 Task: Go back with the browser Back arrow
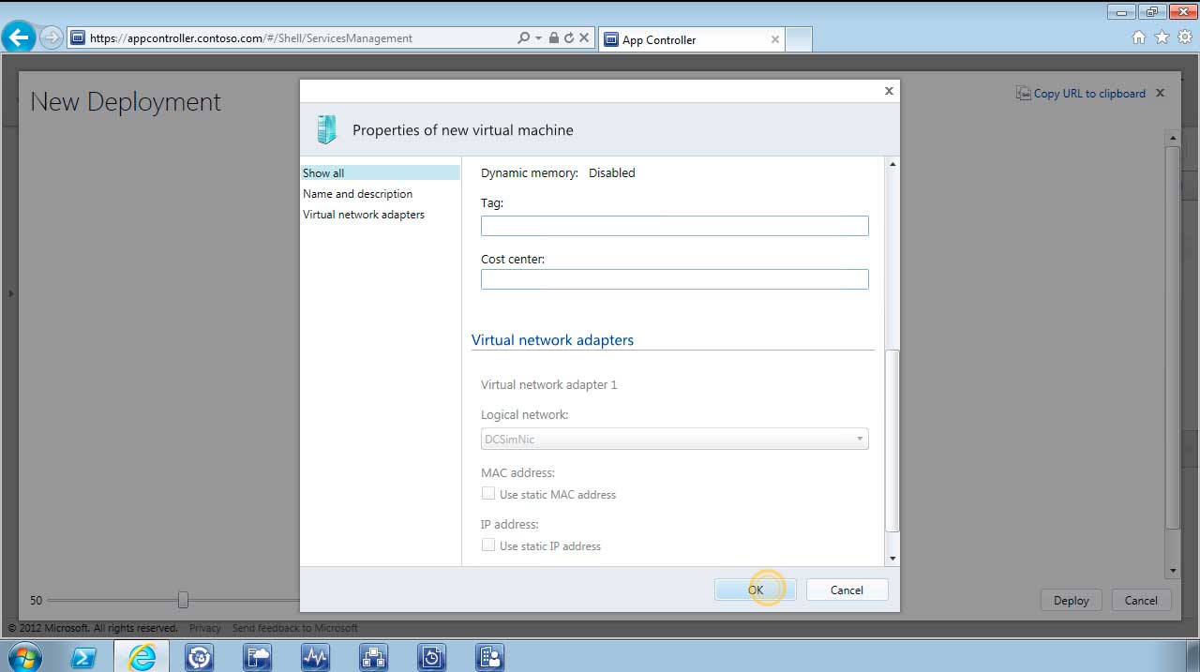[x=19, y=37]
